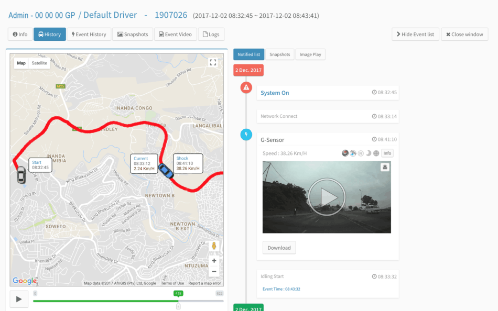Viewport: 498px width, 311px height.
Task: Click the map fullscreen toggle icon
Action: coord(213,62)
